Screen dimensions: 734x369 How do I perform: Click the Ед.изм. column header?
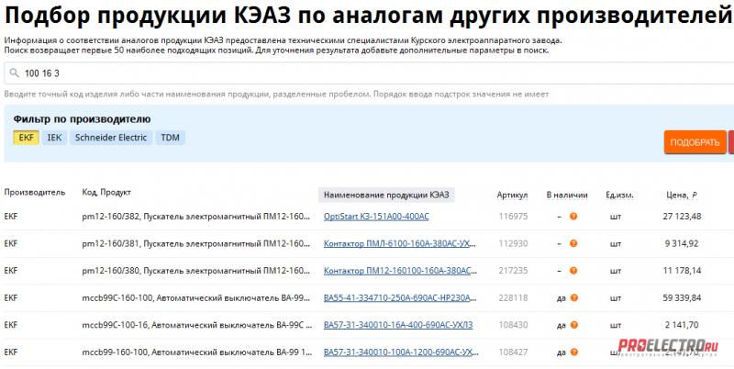click(619, 196)
